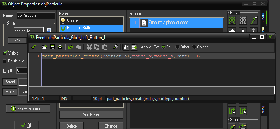Switch to the move actions tab
Screen dimensions: 280x129
point(263,17)
